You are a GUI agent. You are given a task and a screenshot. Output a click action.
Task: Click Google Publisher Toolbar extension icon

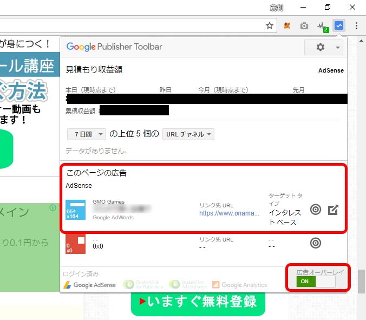339,25
